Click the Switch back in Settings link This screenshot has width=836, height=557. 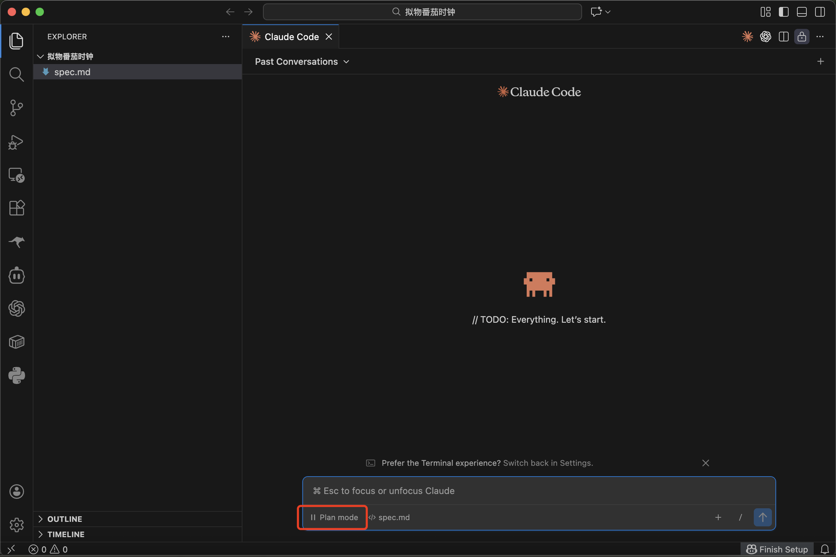[x=548, y=463]
